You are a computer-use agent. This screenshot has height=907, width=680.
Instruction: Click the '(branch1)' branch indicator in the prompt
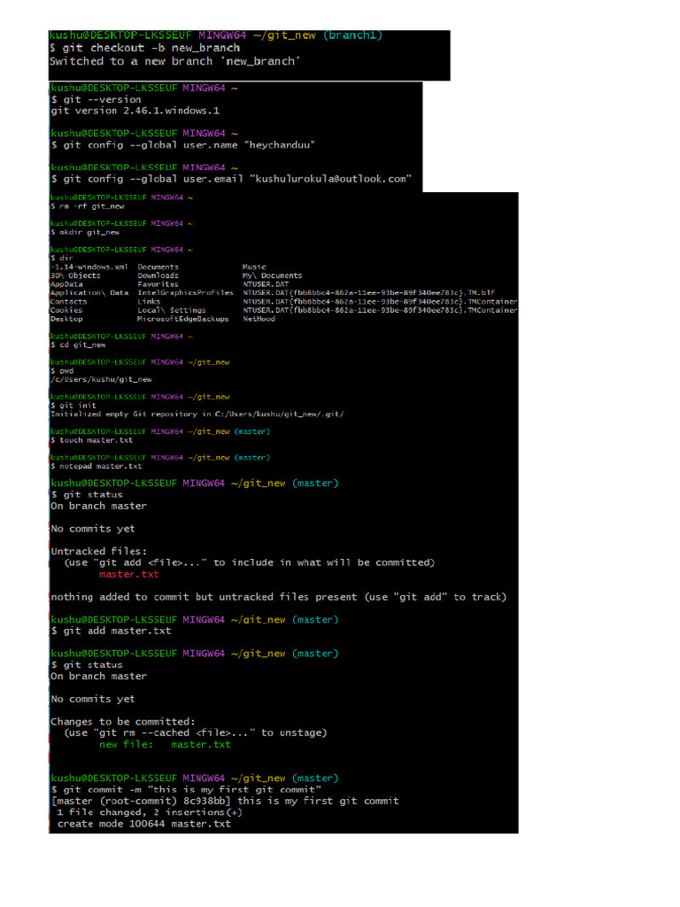[x=352, y=35]
